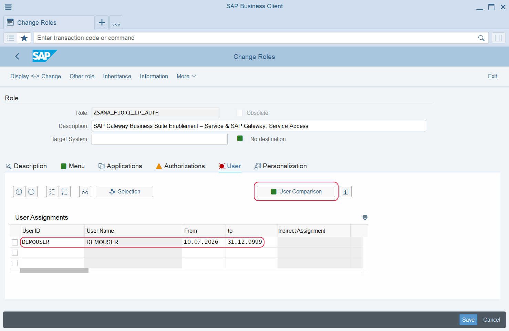The image size is (509, 331).
Task: Delete a row with the minus circle icon
Action: click(31, 192)
